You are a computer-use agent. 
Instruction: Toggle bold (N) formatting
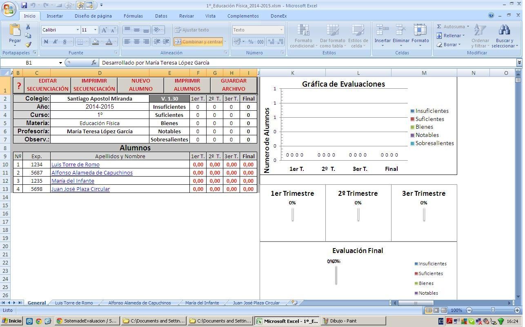(46, 42)
